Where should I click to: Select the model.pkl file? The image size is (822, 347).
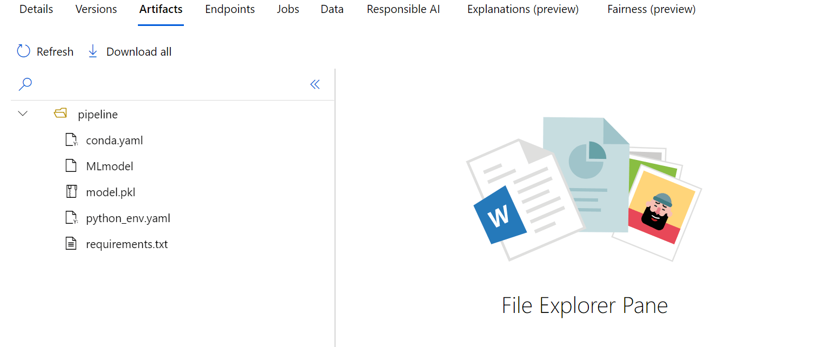click(111, 191)
